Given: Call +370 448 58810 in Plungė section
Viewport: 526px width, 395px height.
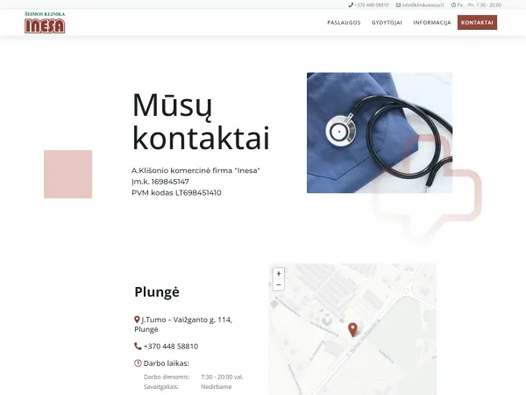Looking at the screenshot, I should [x=171, y=347].
